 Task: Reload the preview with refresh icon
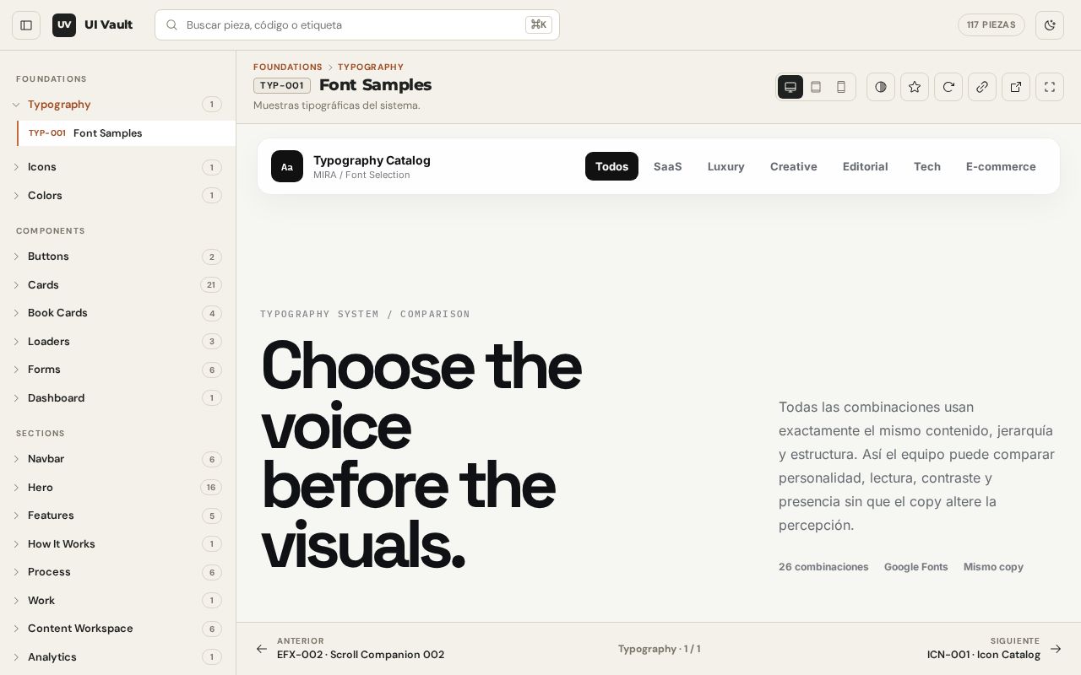(x=948, y=87)
